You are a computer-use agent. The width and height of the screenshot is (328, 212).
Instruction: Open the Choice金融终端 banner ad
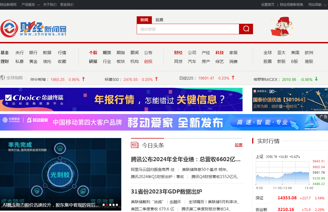click(x=121, y=99)
